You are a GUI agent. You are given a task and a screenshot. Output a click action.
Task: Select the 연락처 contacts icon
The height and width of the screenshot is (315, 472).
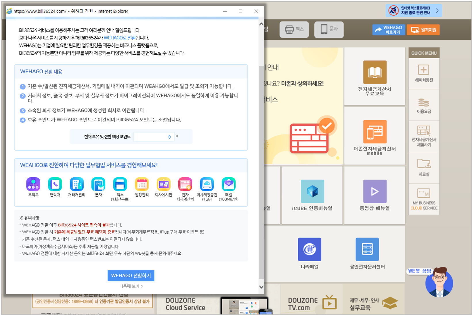[x=55, y=184]
